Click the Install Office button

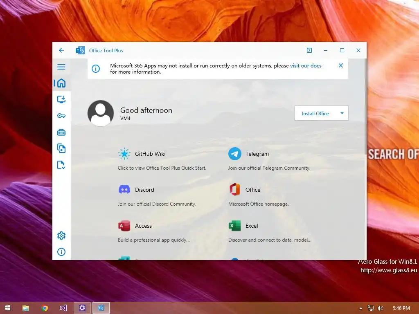click(315, 114)
